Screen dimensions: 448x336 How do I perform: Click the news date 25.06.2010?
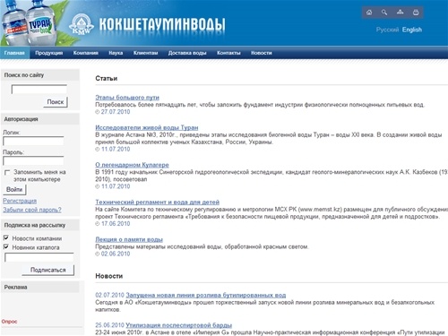[x=109, y=325]
